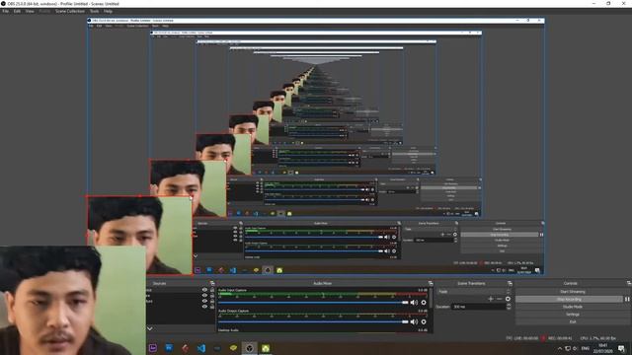Switch ENG input language in tray

pyautogui.click(x=586, y=348)
